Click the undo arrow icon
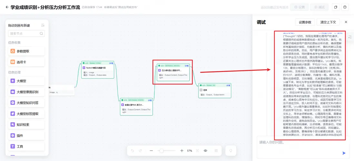Image resolution: width=354 pixels, height=161 pixels. pyautogui.click(x=133, y=151)
